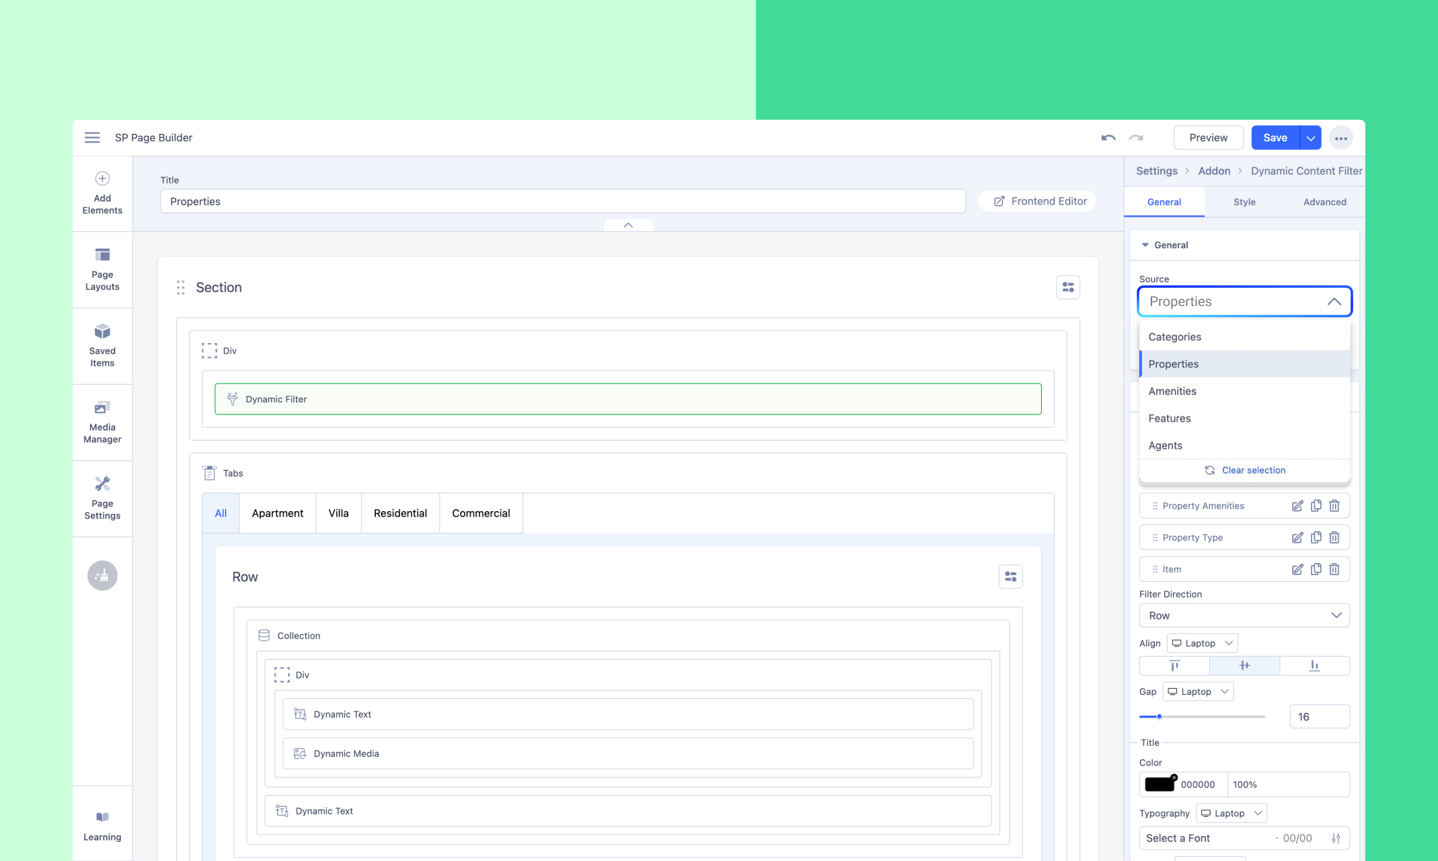
Task: Open the Media Manager
Action: [x=102, y=422]
